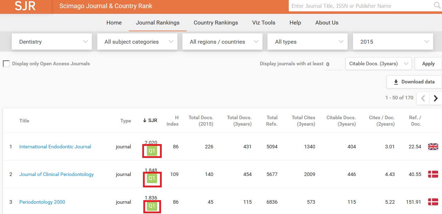Click Q1 badge for Periodontology 2000
This screenshot has height=214, width=442.
click(152, 206)
